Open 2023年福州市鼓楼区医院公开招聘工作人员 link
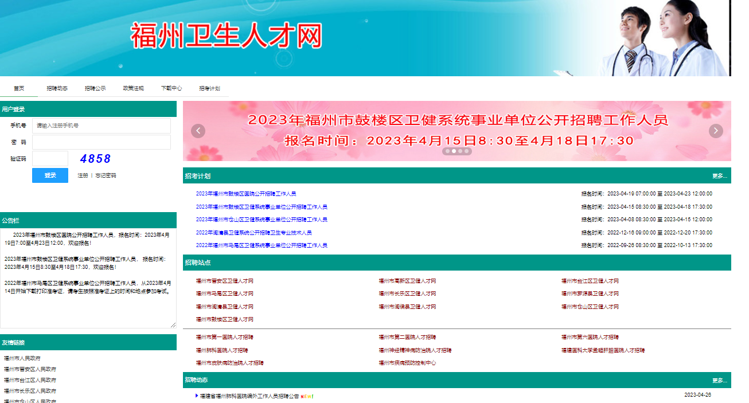Image resolution: width=749 pixels, height=403 pixels. point(246,194)
